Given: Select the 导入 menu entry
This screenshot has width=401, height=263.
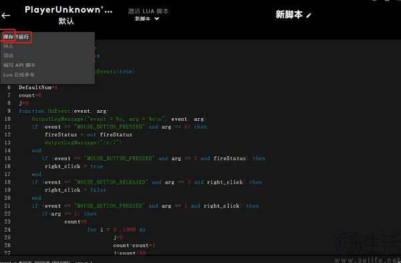Looking at the screenshot, I should (8, 46).
